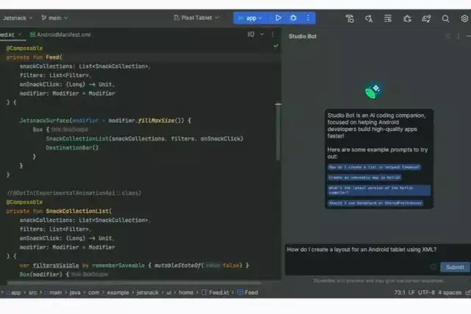Open the main branch dropdown
Screen dimensions: 471x314
point(54,18)
